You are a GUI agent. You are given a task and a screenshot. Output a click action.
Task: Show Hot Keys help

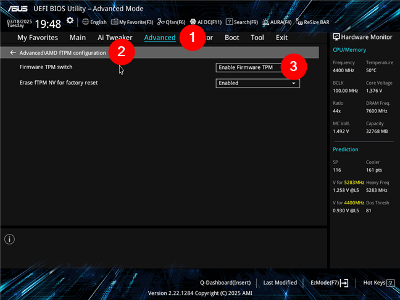pos(379,283)
